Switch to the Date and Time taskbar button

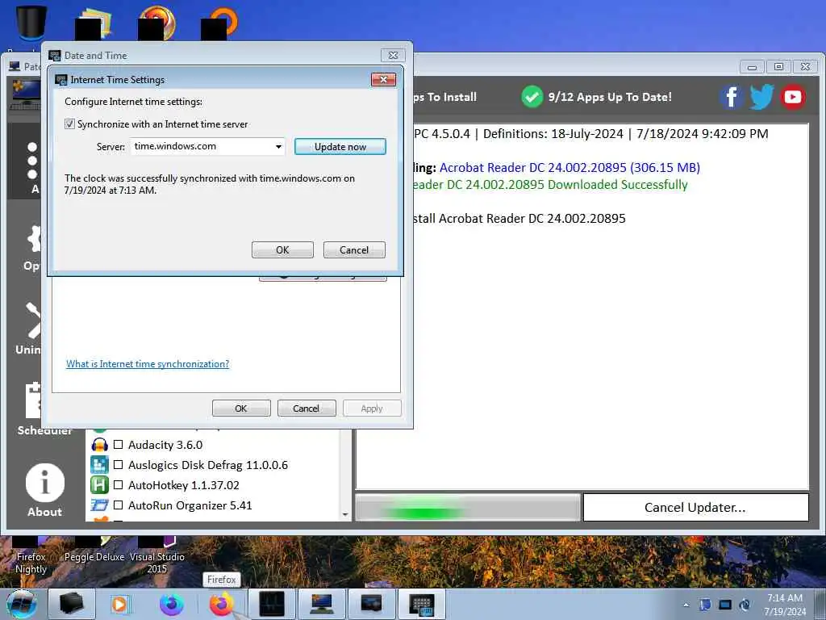pos(422,604)
